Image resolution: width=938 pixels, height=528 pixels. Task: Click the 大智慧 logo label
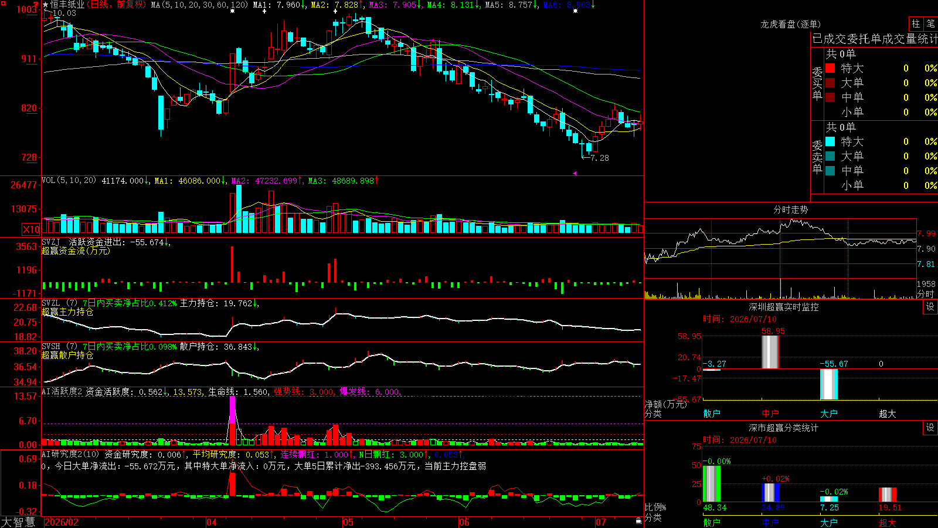(x=18, y=522)
